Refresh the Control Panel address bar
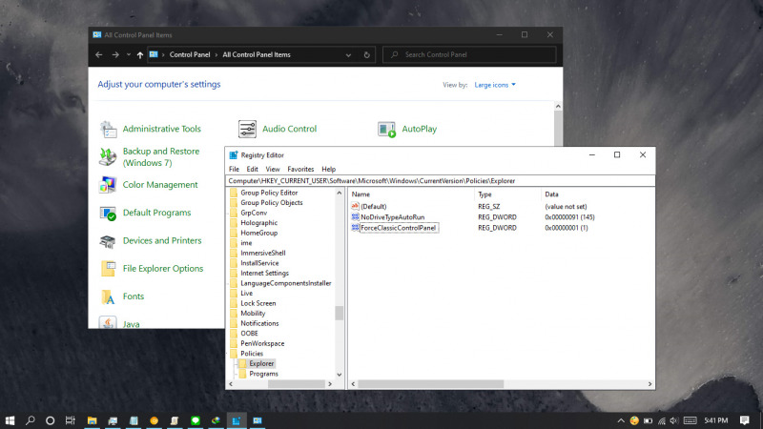Image resolution: width=763 pixels, height=429 pixels. [x=367, y=55]
